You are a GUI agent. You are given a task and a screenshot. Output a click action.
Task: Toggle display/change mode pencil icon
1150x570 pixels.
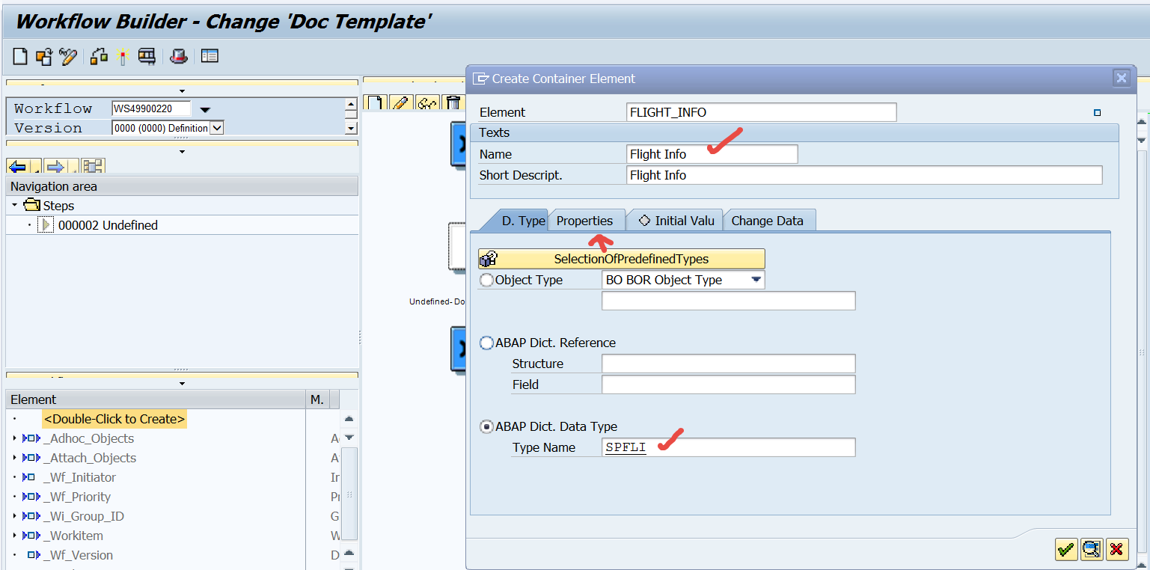tap(68, 56)
